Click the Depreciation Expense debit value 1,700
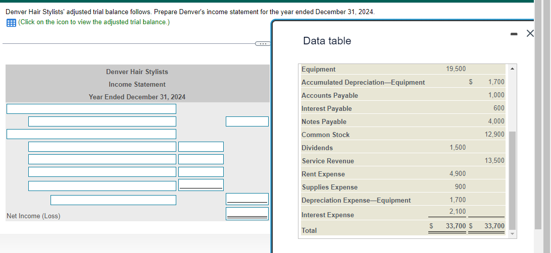The height and width of the screenshot is (253, 551). point(458,200)
